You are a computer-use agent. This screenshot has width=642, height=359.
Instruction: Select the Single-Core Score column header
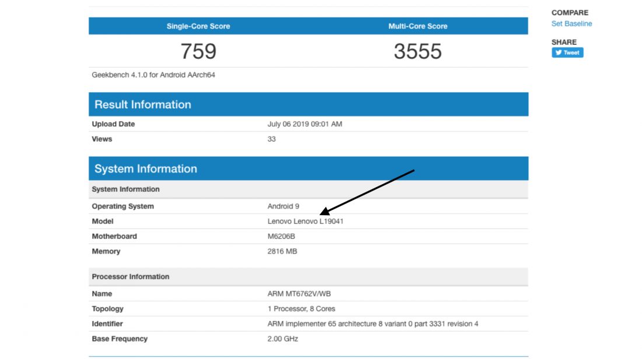[198, 26]
